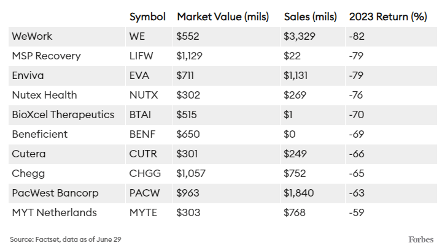Click the Forbes logo

(x=421, y=239)
